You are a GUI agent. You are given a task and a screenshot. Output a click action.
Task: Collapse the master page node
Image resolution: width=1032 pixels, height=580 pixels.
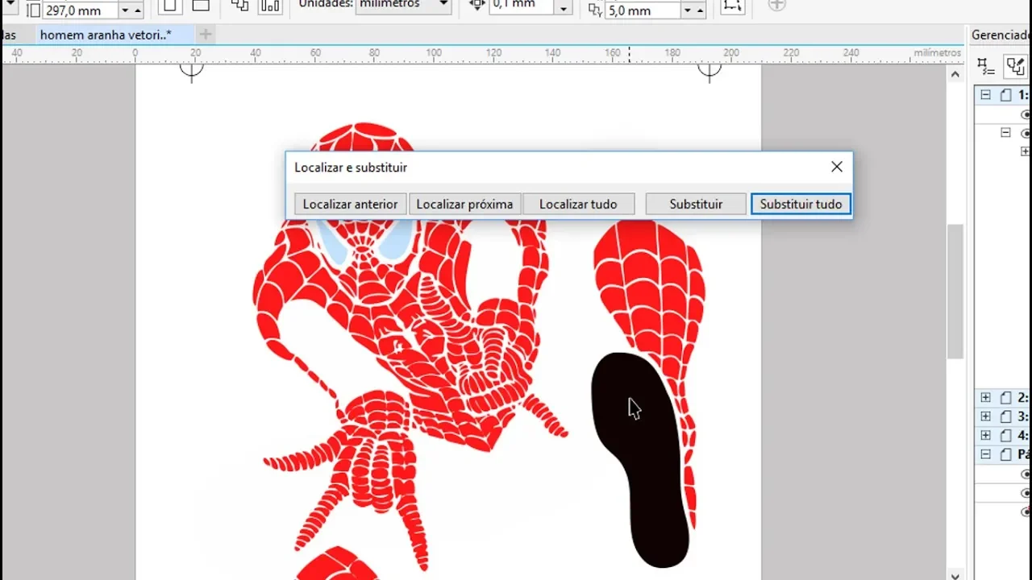coord(985,454)
